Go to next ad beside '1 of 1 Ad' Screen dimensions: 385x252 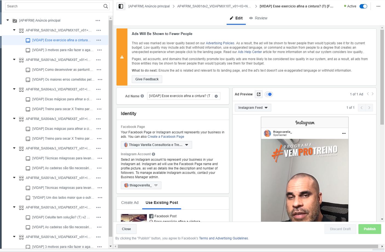[x=373, y=94]
